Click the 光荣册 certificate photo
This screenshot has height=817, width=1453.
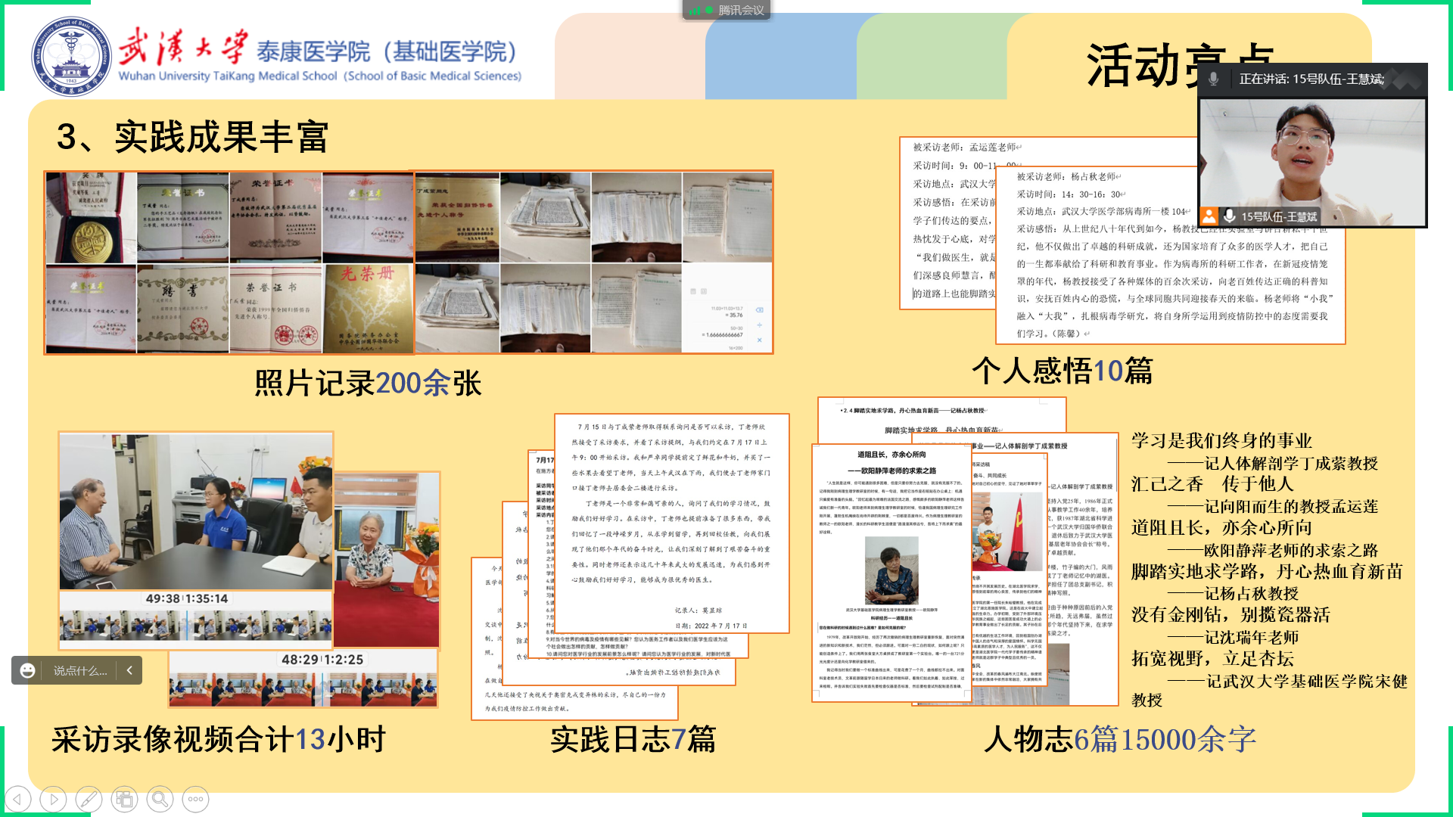pos(368,309)
